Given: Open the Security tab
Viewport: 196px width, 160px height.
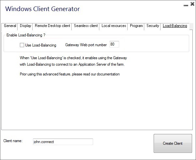Looking at the screenshot, I should tap(153, 26).
